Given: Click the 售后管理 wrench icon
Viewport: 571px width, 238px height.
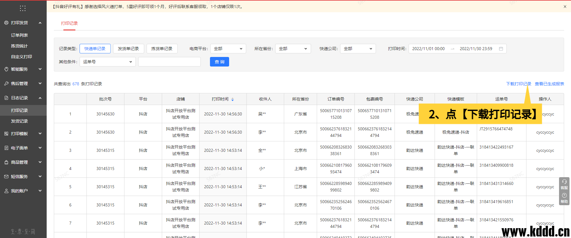Looking at the screenshot, I should pos(6,84).
